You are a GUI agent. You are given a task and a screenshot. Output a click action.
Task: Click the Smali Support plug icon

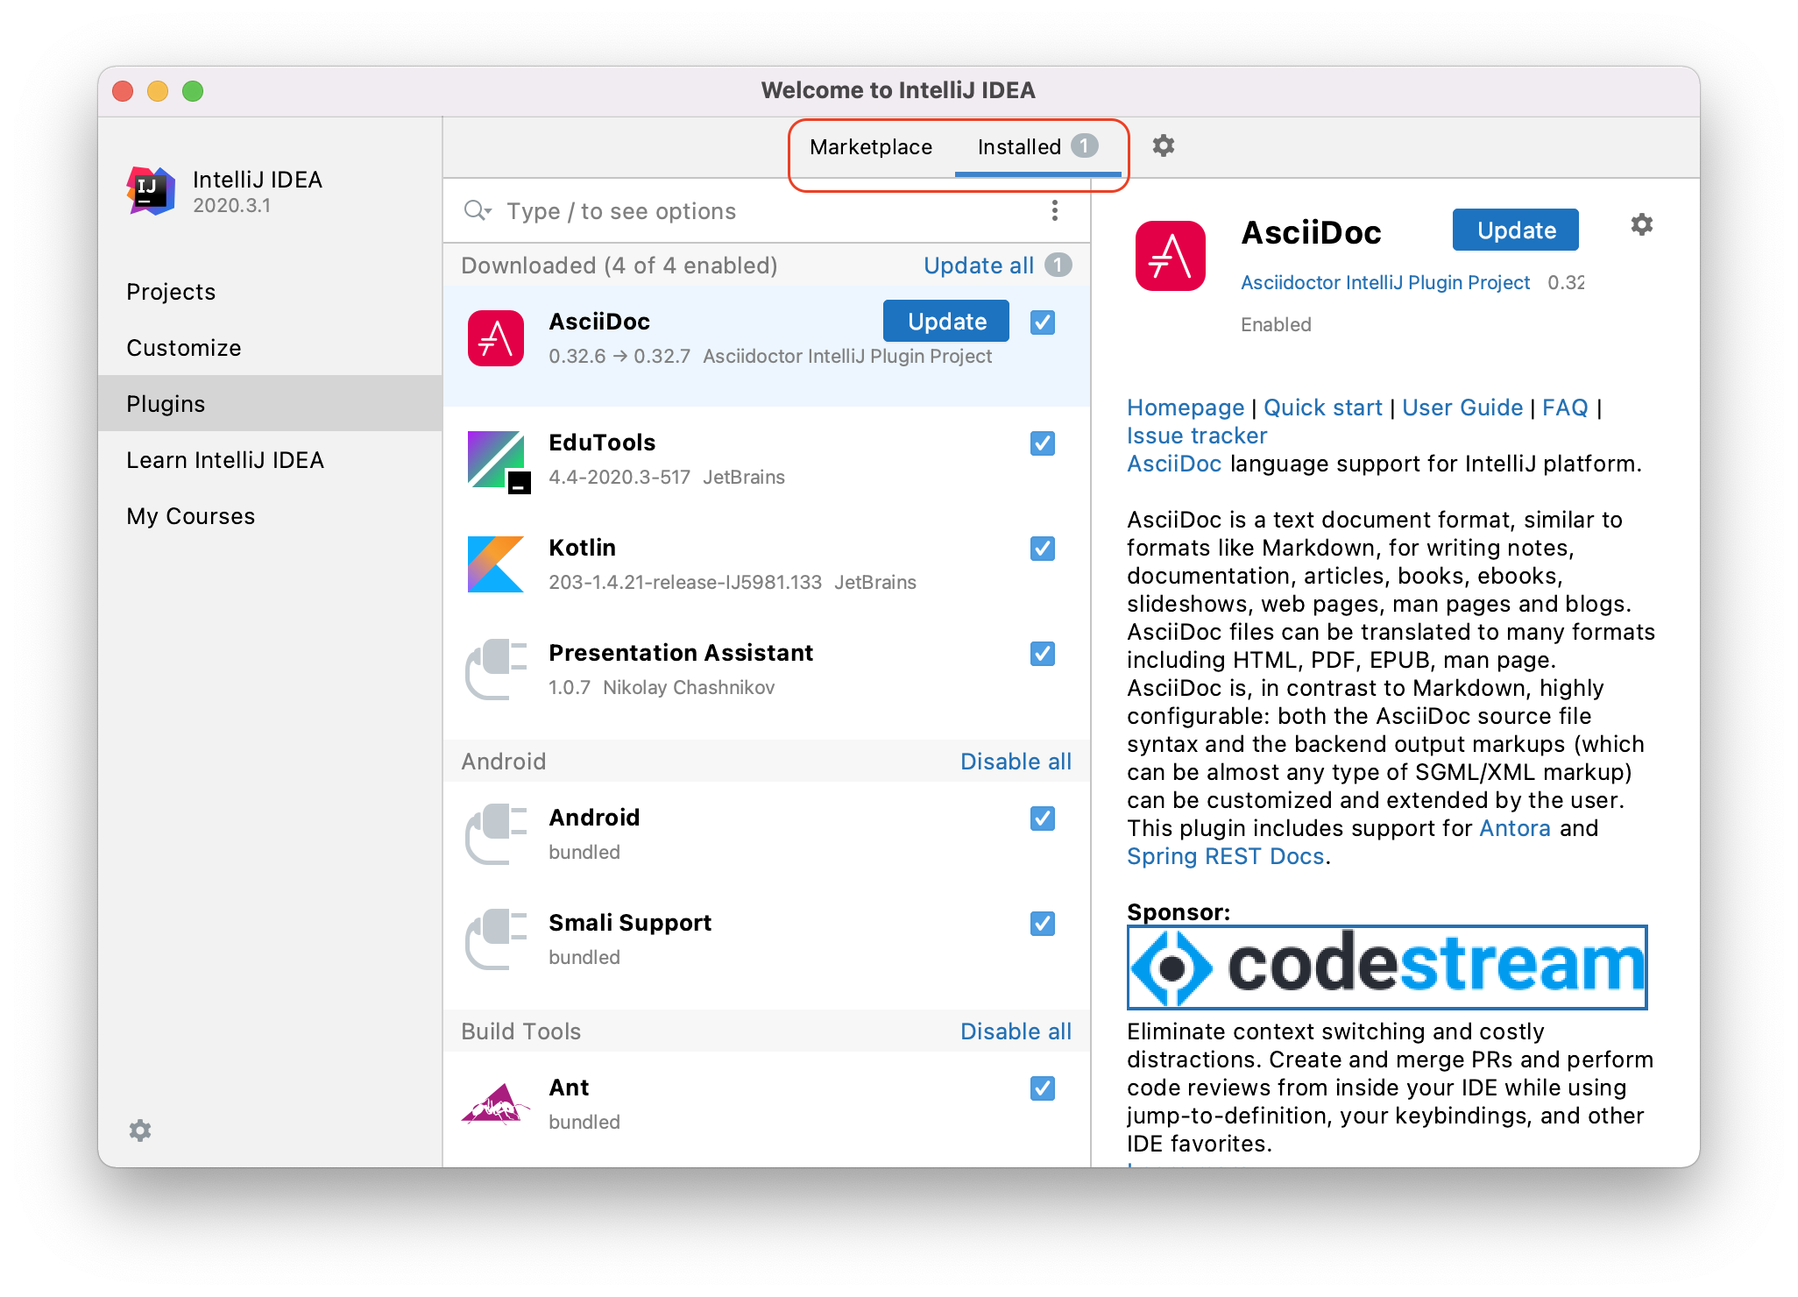pos(496,939)
